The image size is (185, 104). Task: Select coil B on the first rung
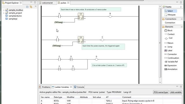[x=110, y=16]
